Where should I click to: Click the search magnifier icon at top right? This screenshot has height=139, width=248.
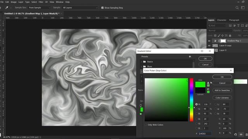point(237,8)
